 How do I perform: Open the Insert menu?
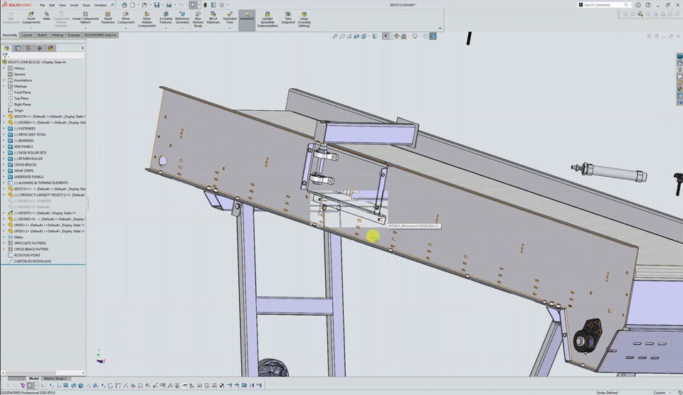(x=74, y=5)
